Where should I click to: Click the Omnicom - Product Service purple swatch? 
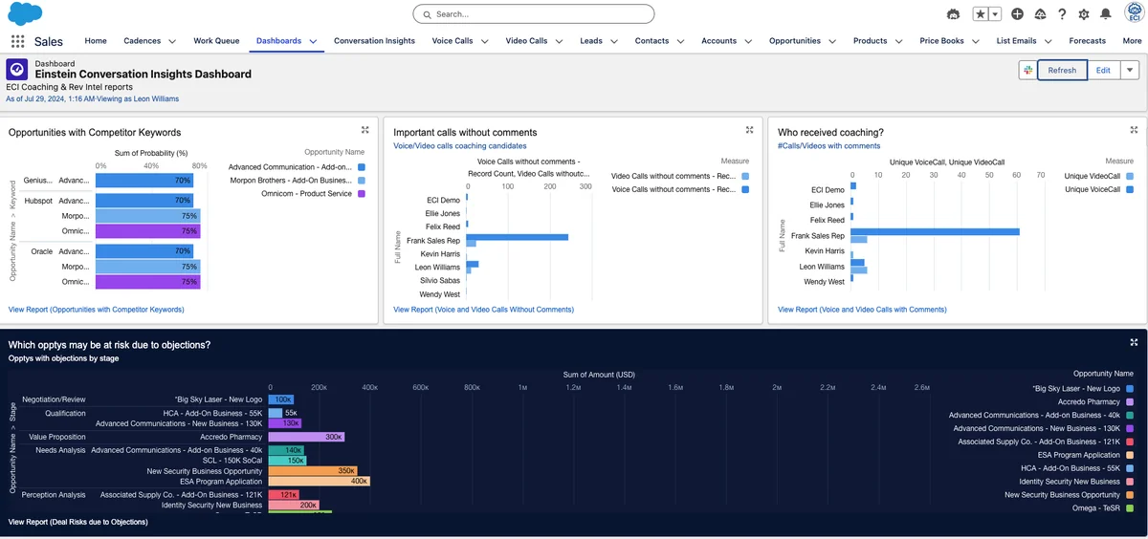point(362,194)
